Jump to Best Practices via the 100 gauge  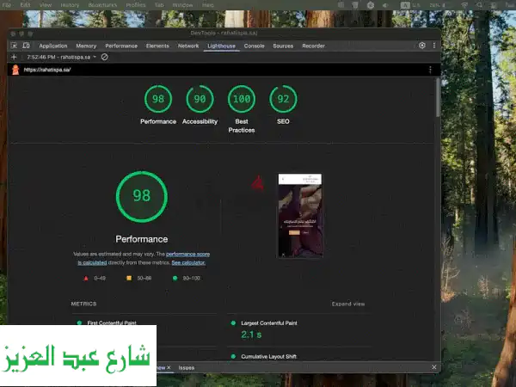pos(242,99)
